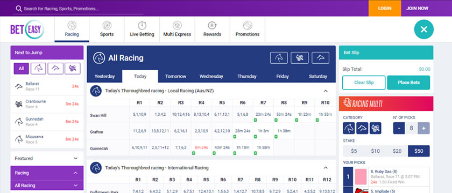Click green fixed-odds badge under Swan Hill R7
The height and width of the screenshot is (193, 452).
(x=256, y=120)
